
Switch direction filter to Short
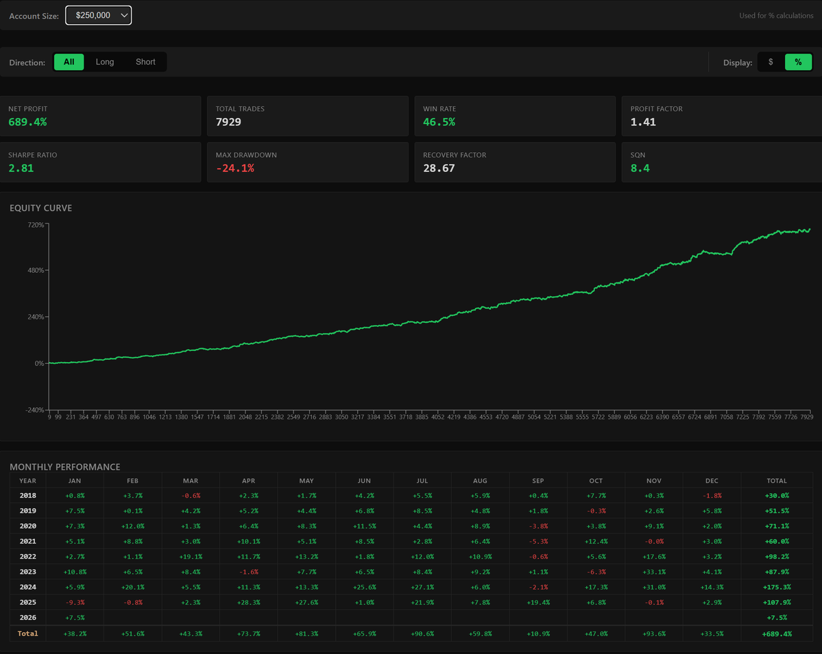click(x=145, y=62)
